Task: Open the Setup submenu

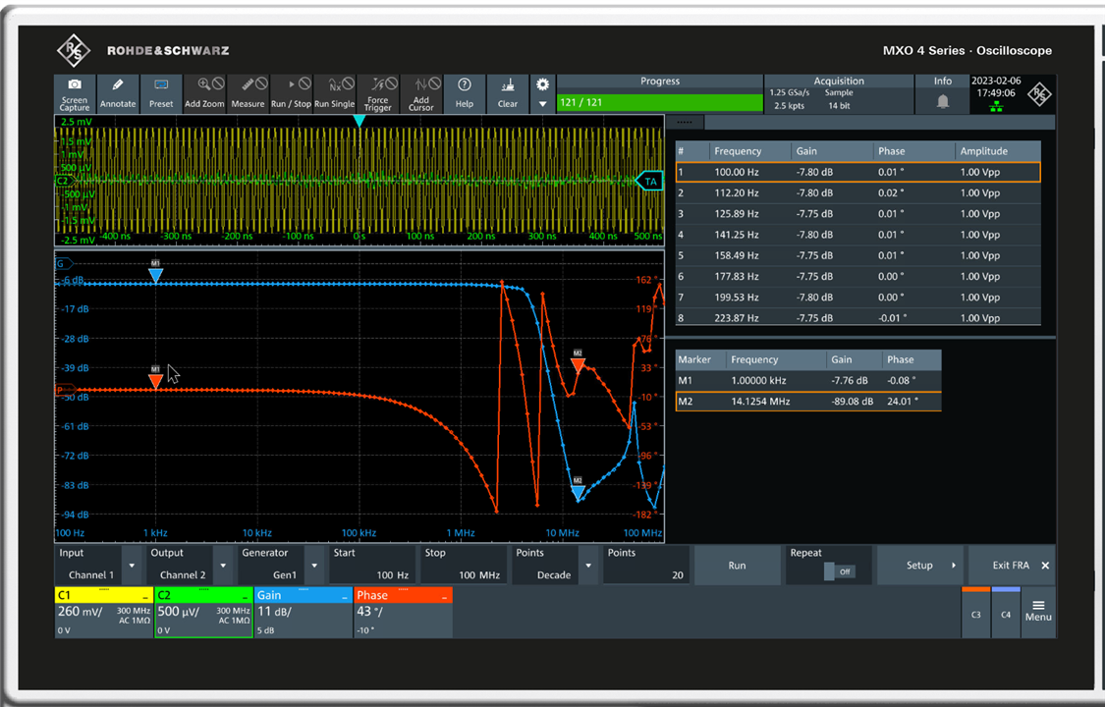Action: tap(919, 566)
